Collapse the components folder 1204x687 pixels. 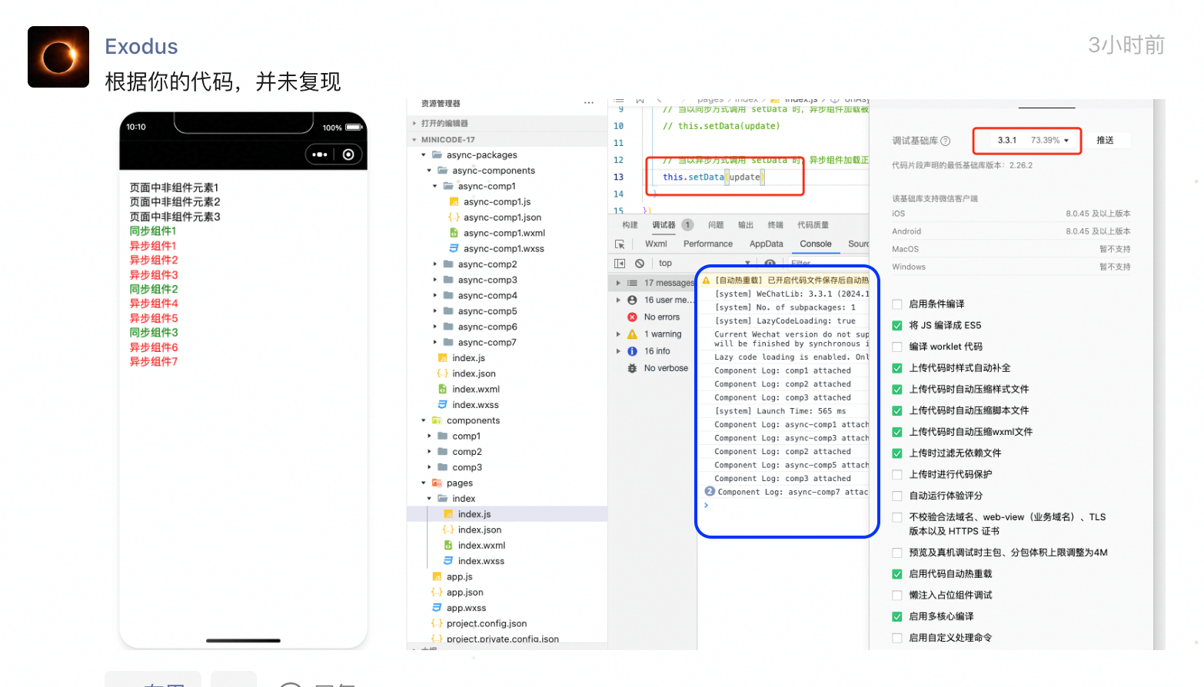424,421
